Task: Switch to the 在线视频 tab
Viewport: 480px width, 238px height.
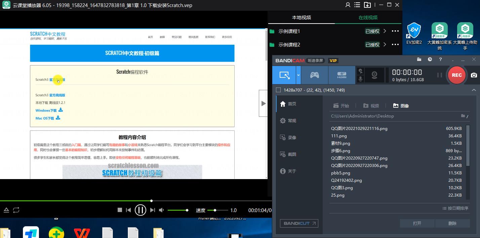Action: click(368, 18)
